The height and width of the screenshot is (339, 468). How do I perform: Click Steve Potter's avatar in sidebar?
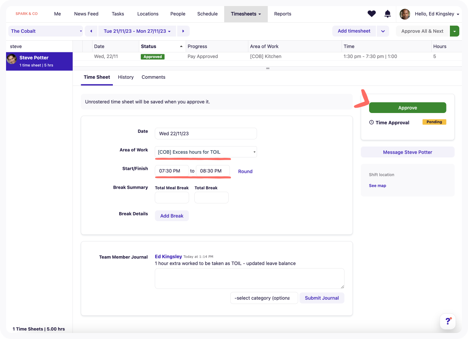click(12, 59)
